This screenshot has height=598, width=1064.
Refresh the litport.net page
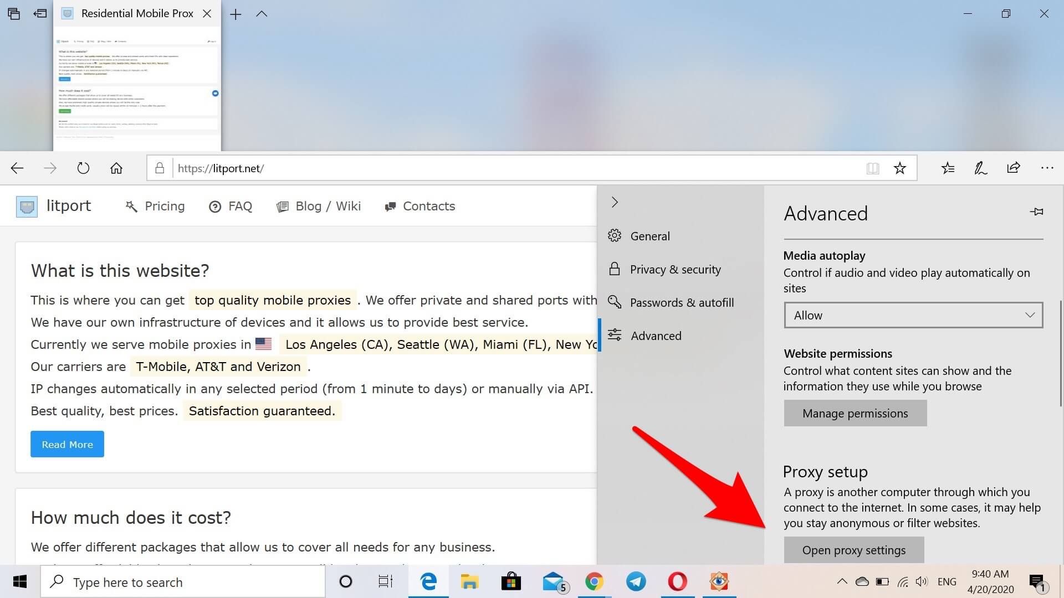point(83,168)
